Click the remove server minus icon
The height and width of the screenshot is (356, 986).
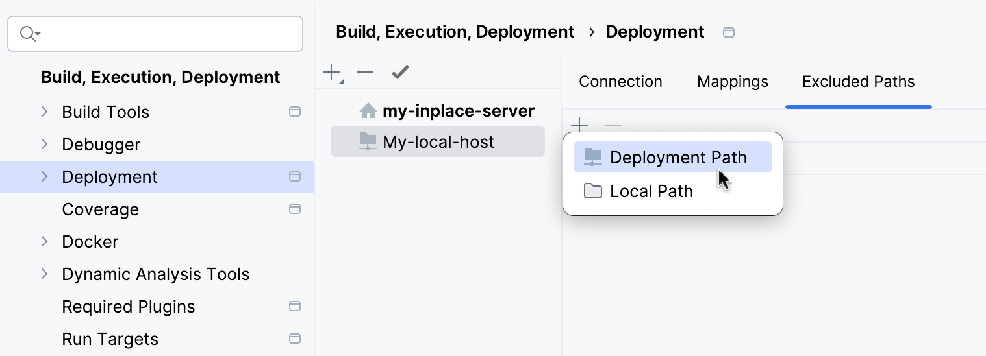(366, 73)
